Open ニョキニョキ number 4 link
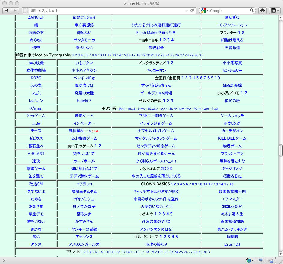Screen dimensions: 283x264 (x=172, y=40)
